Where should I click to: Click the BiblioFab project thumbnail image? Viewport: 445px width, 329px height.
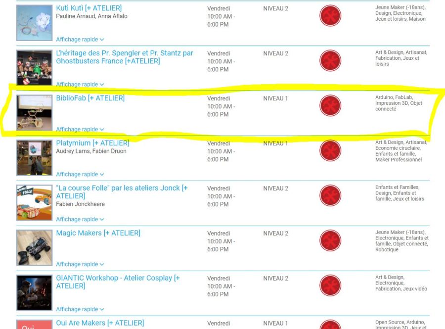[34, 112]
